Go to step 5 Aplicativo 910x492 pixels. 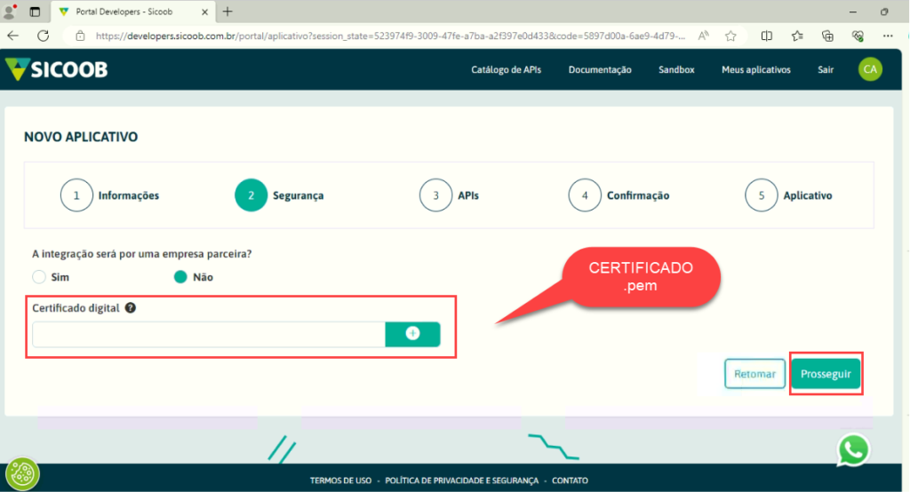click(x=789, y=195)
